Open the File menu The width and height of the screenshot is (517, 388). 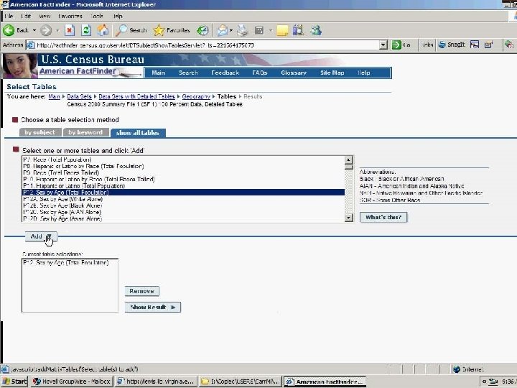[9, 16]
